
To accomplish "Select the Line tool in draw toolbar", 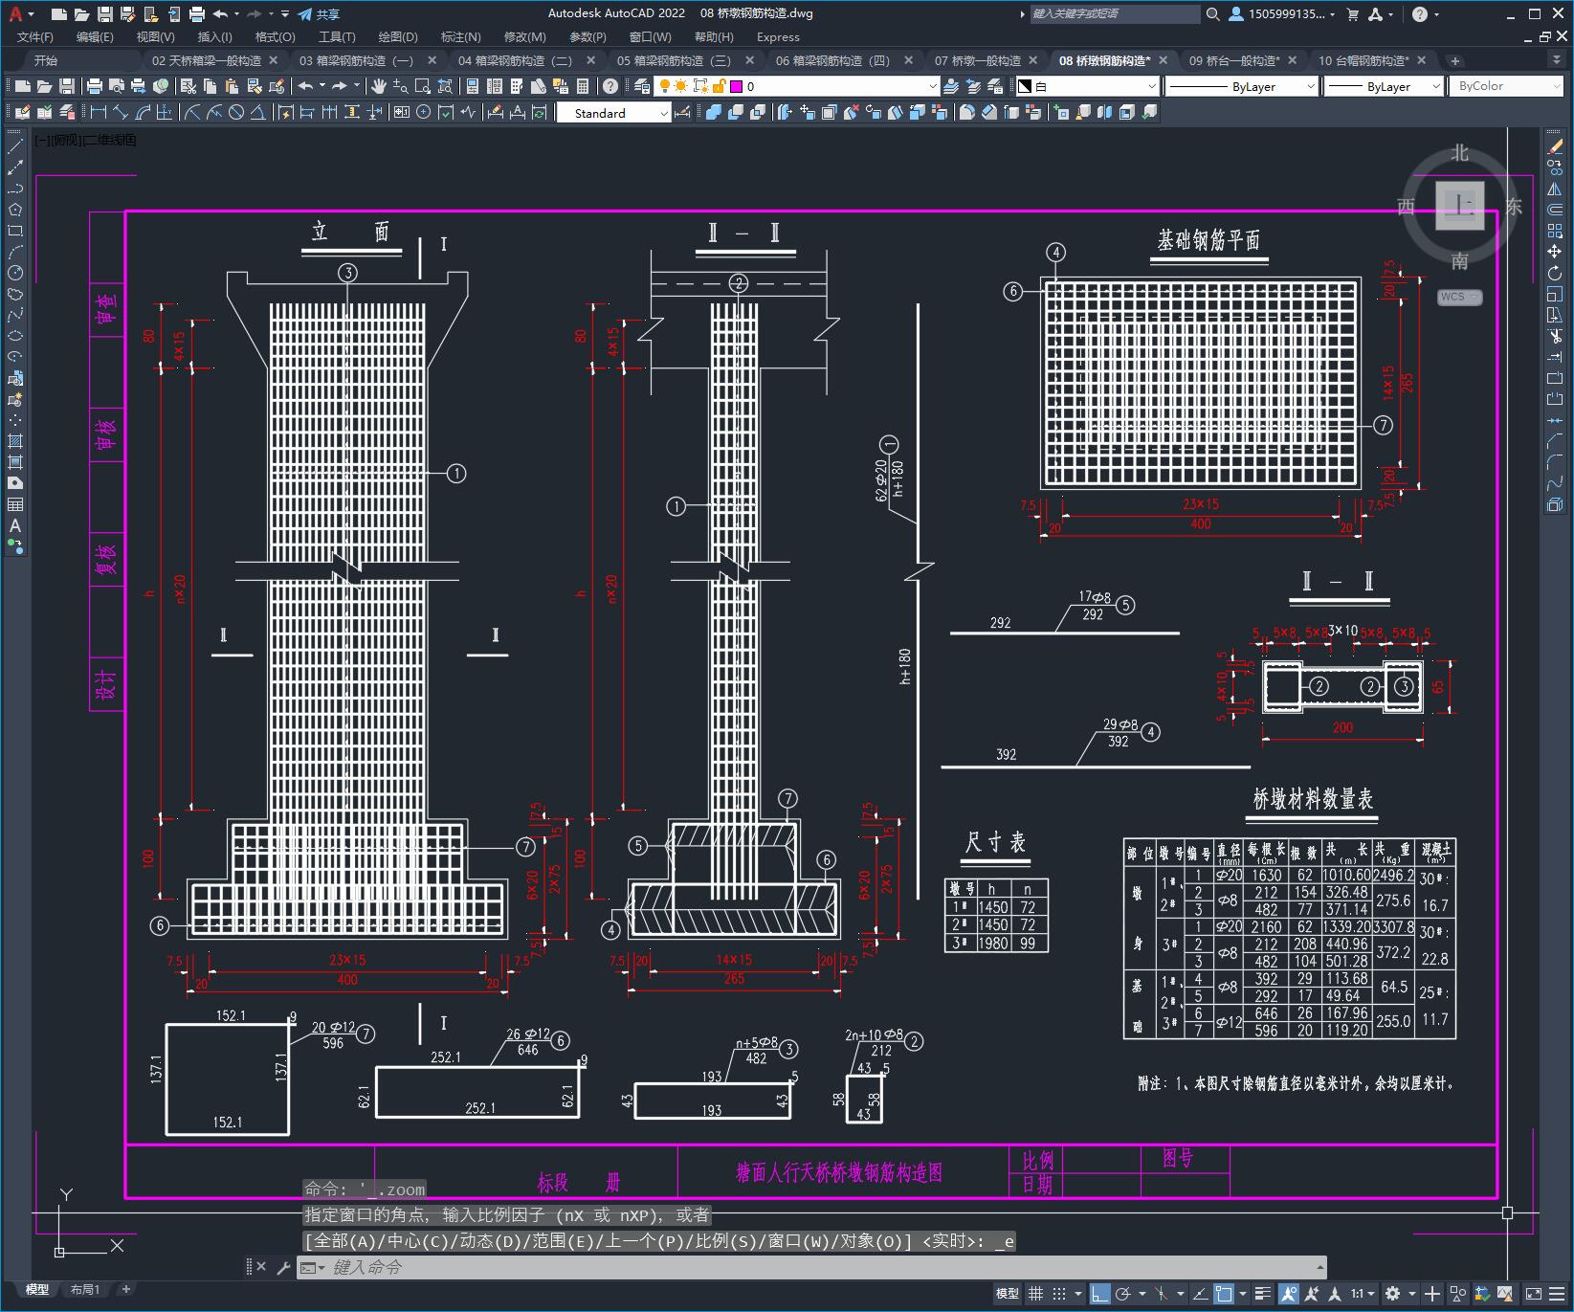I will (15, 146).
